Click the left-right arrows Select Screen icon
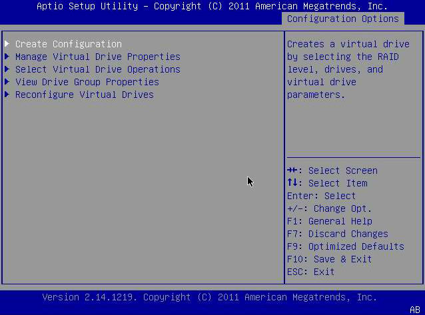The width and height of the screenshot is (425, 315). pyautogui.click(x=292, y=170)
